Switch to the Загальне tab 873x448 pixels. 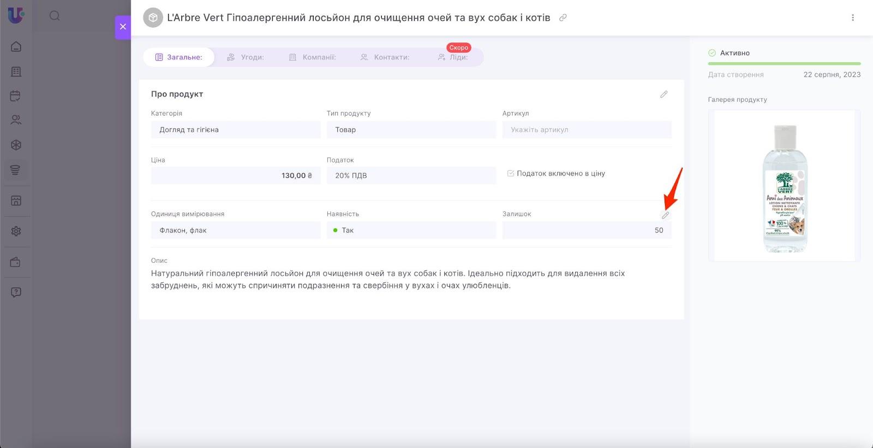179,57
